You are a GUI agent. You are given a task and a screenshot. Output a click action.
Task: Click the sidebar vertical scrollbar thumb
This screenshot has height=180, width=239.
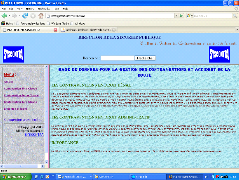click(x=47, y=111)
